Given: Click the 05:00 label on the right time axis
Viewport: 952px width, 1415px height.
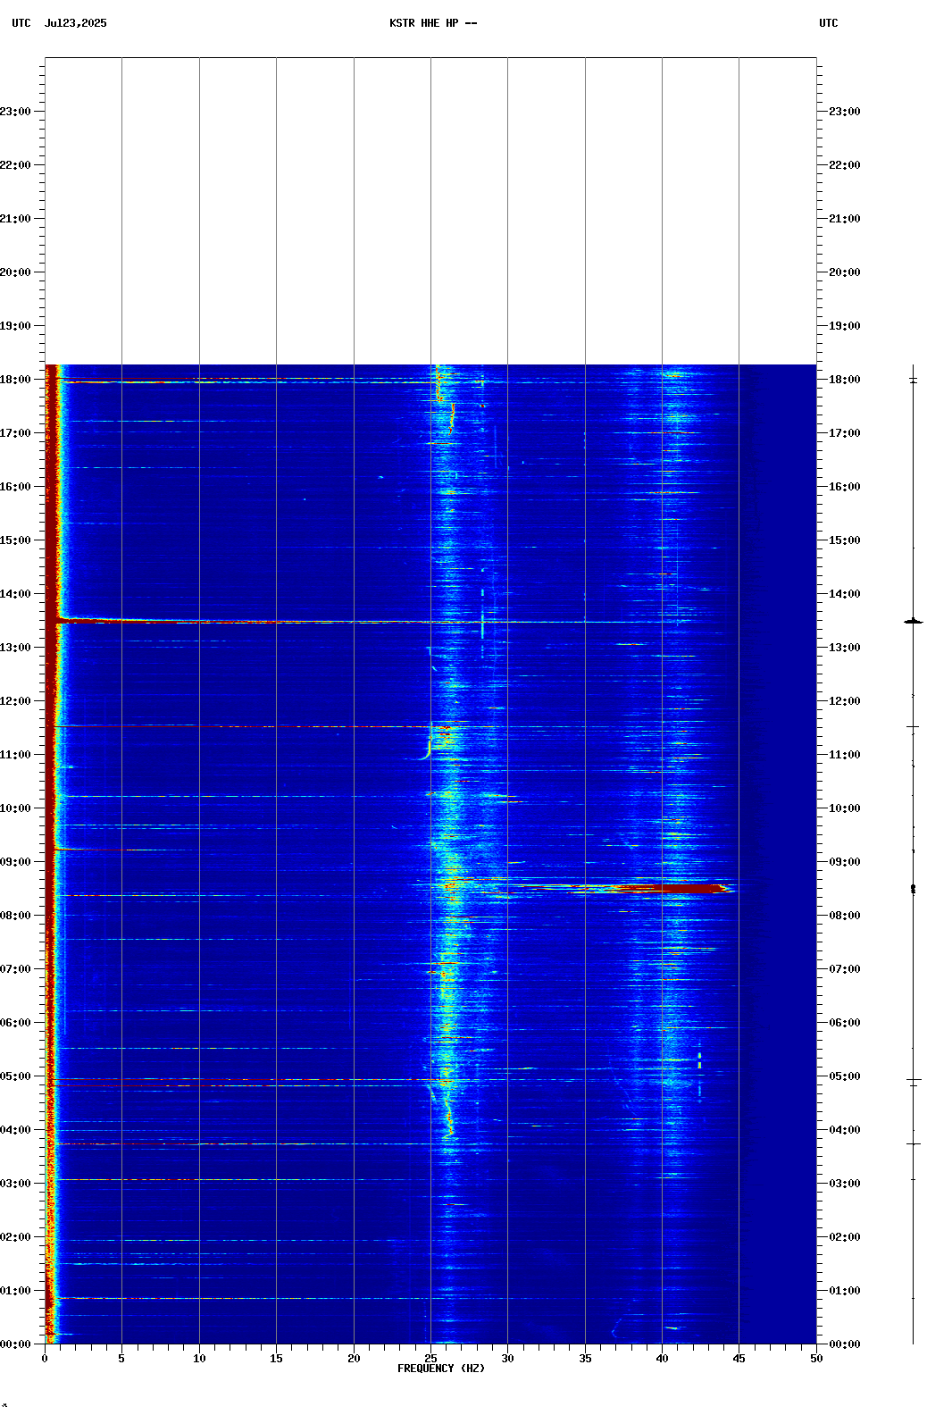Looking at the screenshot, I should [845, 1076].
